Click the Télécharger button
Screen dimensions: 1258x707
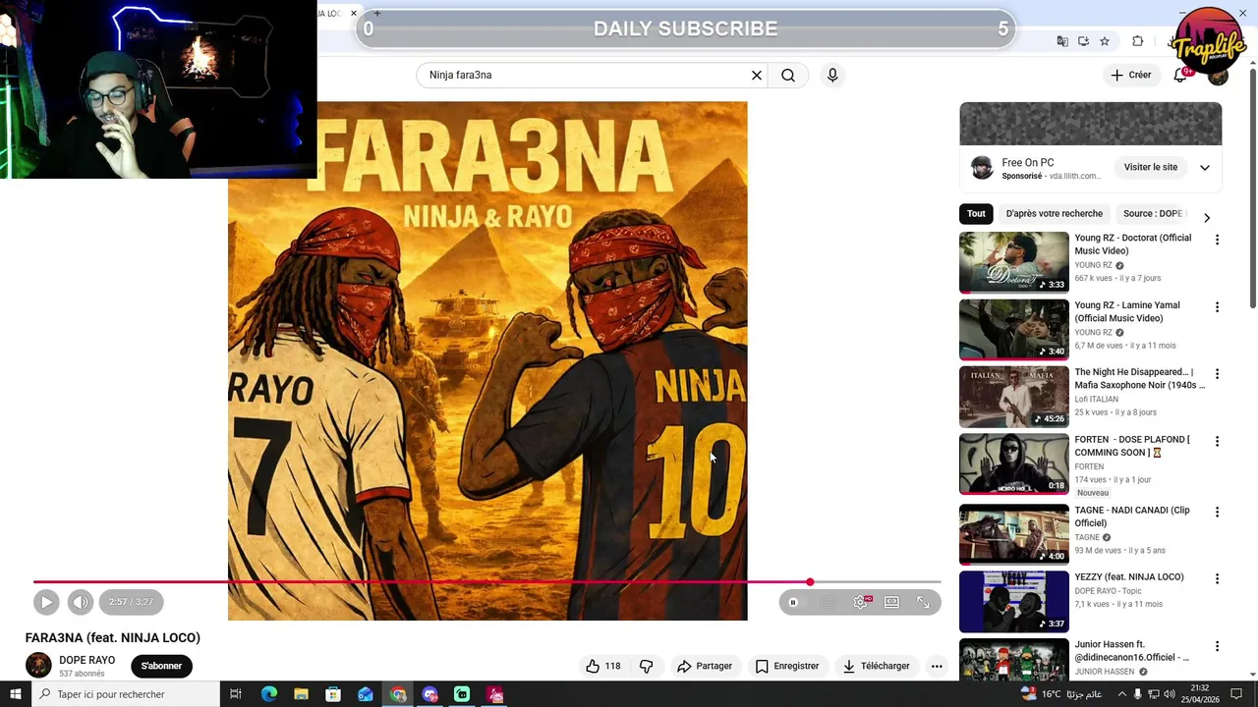pos(876,666)
